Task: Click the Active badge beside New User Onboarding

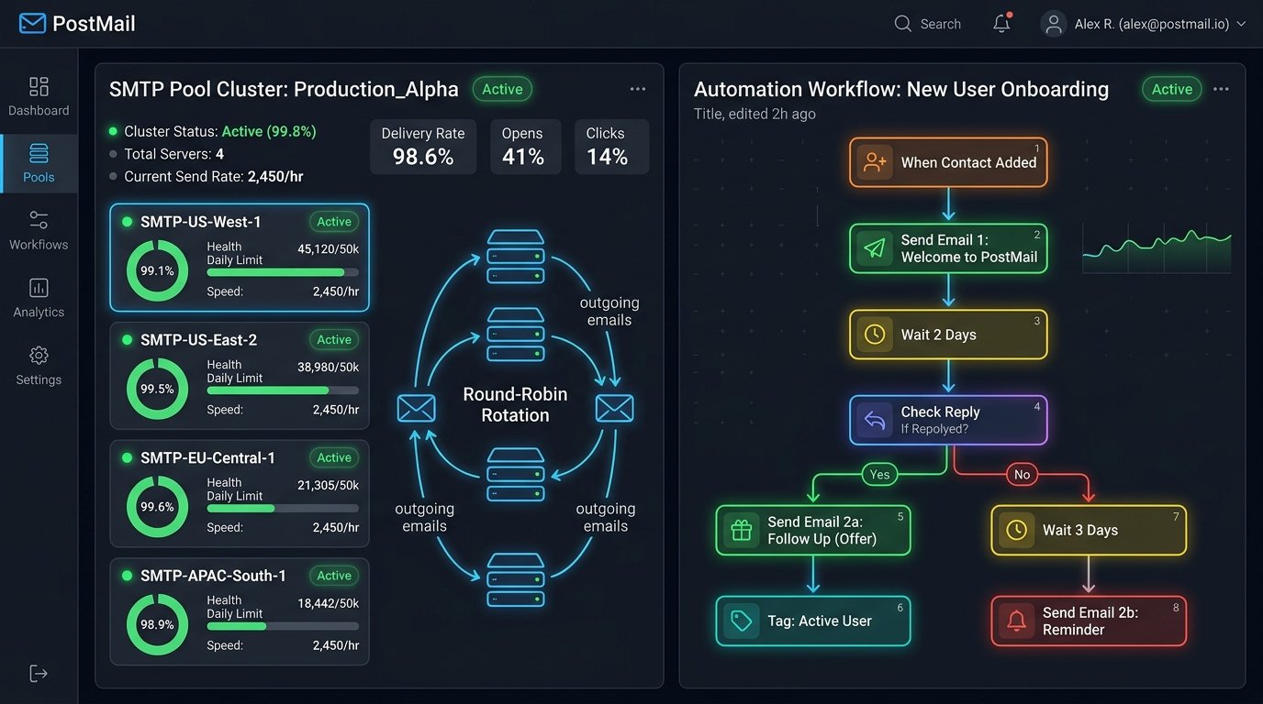Action: click(1172, 89)
